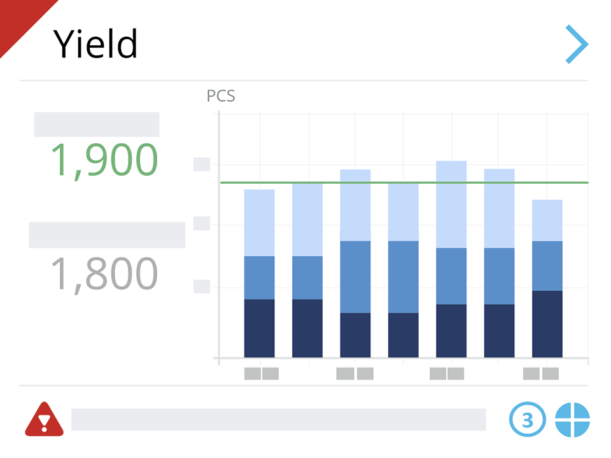611x458 pixels.
Task: Click medium blue segment of the last bar
Action: pyautogui.click(x=547, y=266)
